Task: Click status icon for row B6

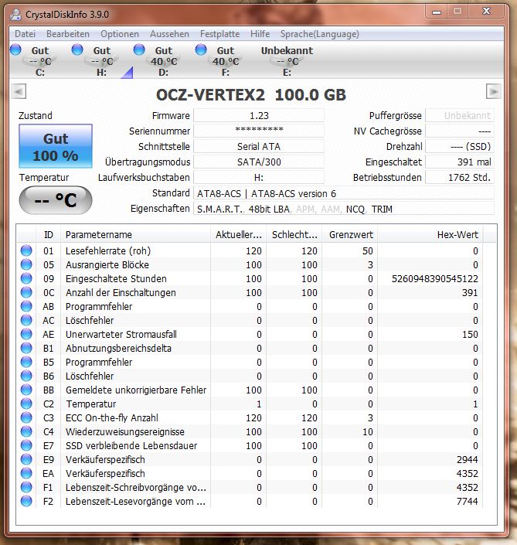Action: pos(26,376)
